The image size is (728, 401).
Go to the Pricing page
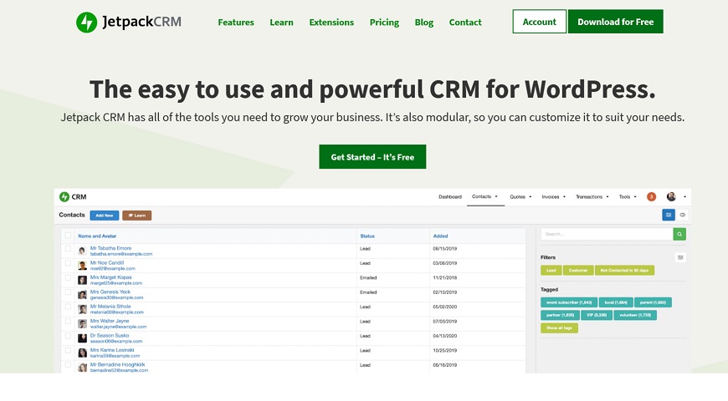[x=384, y=23]
